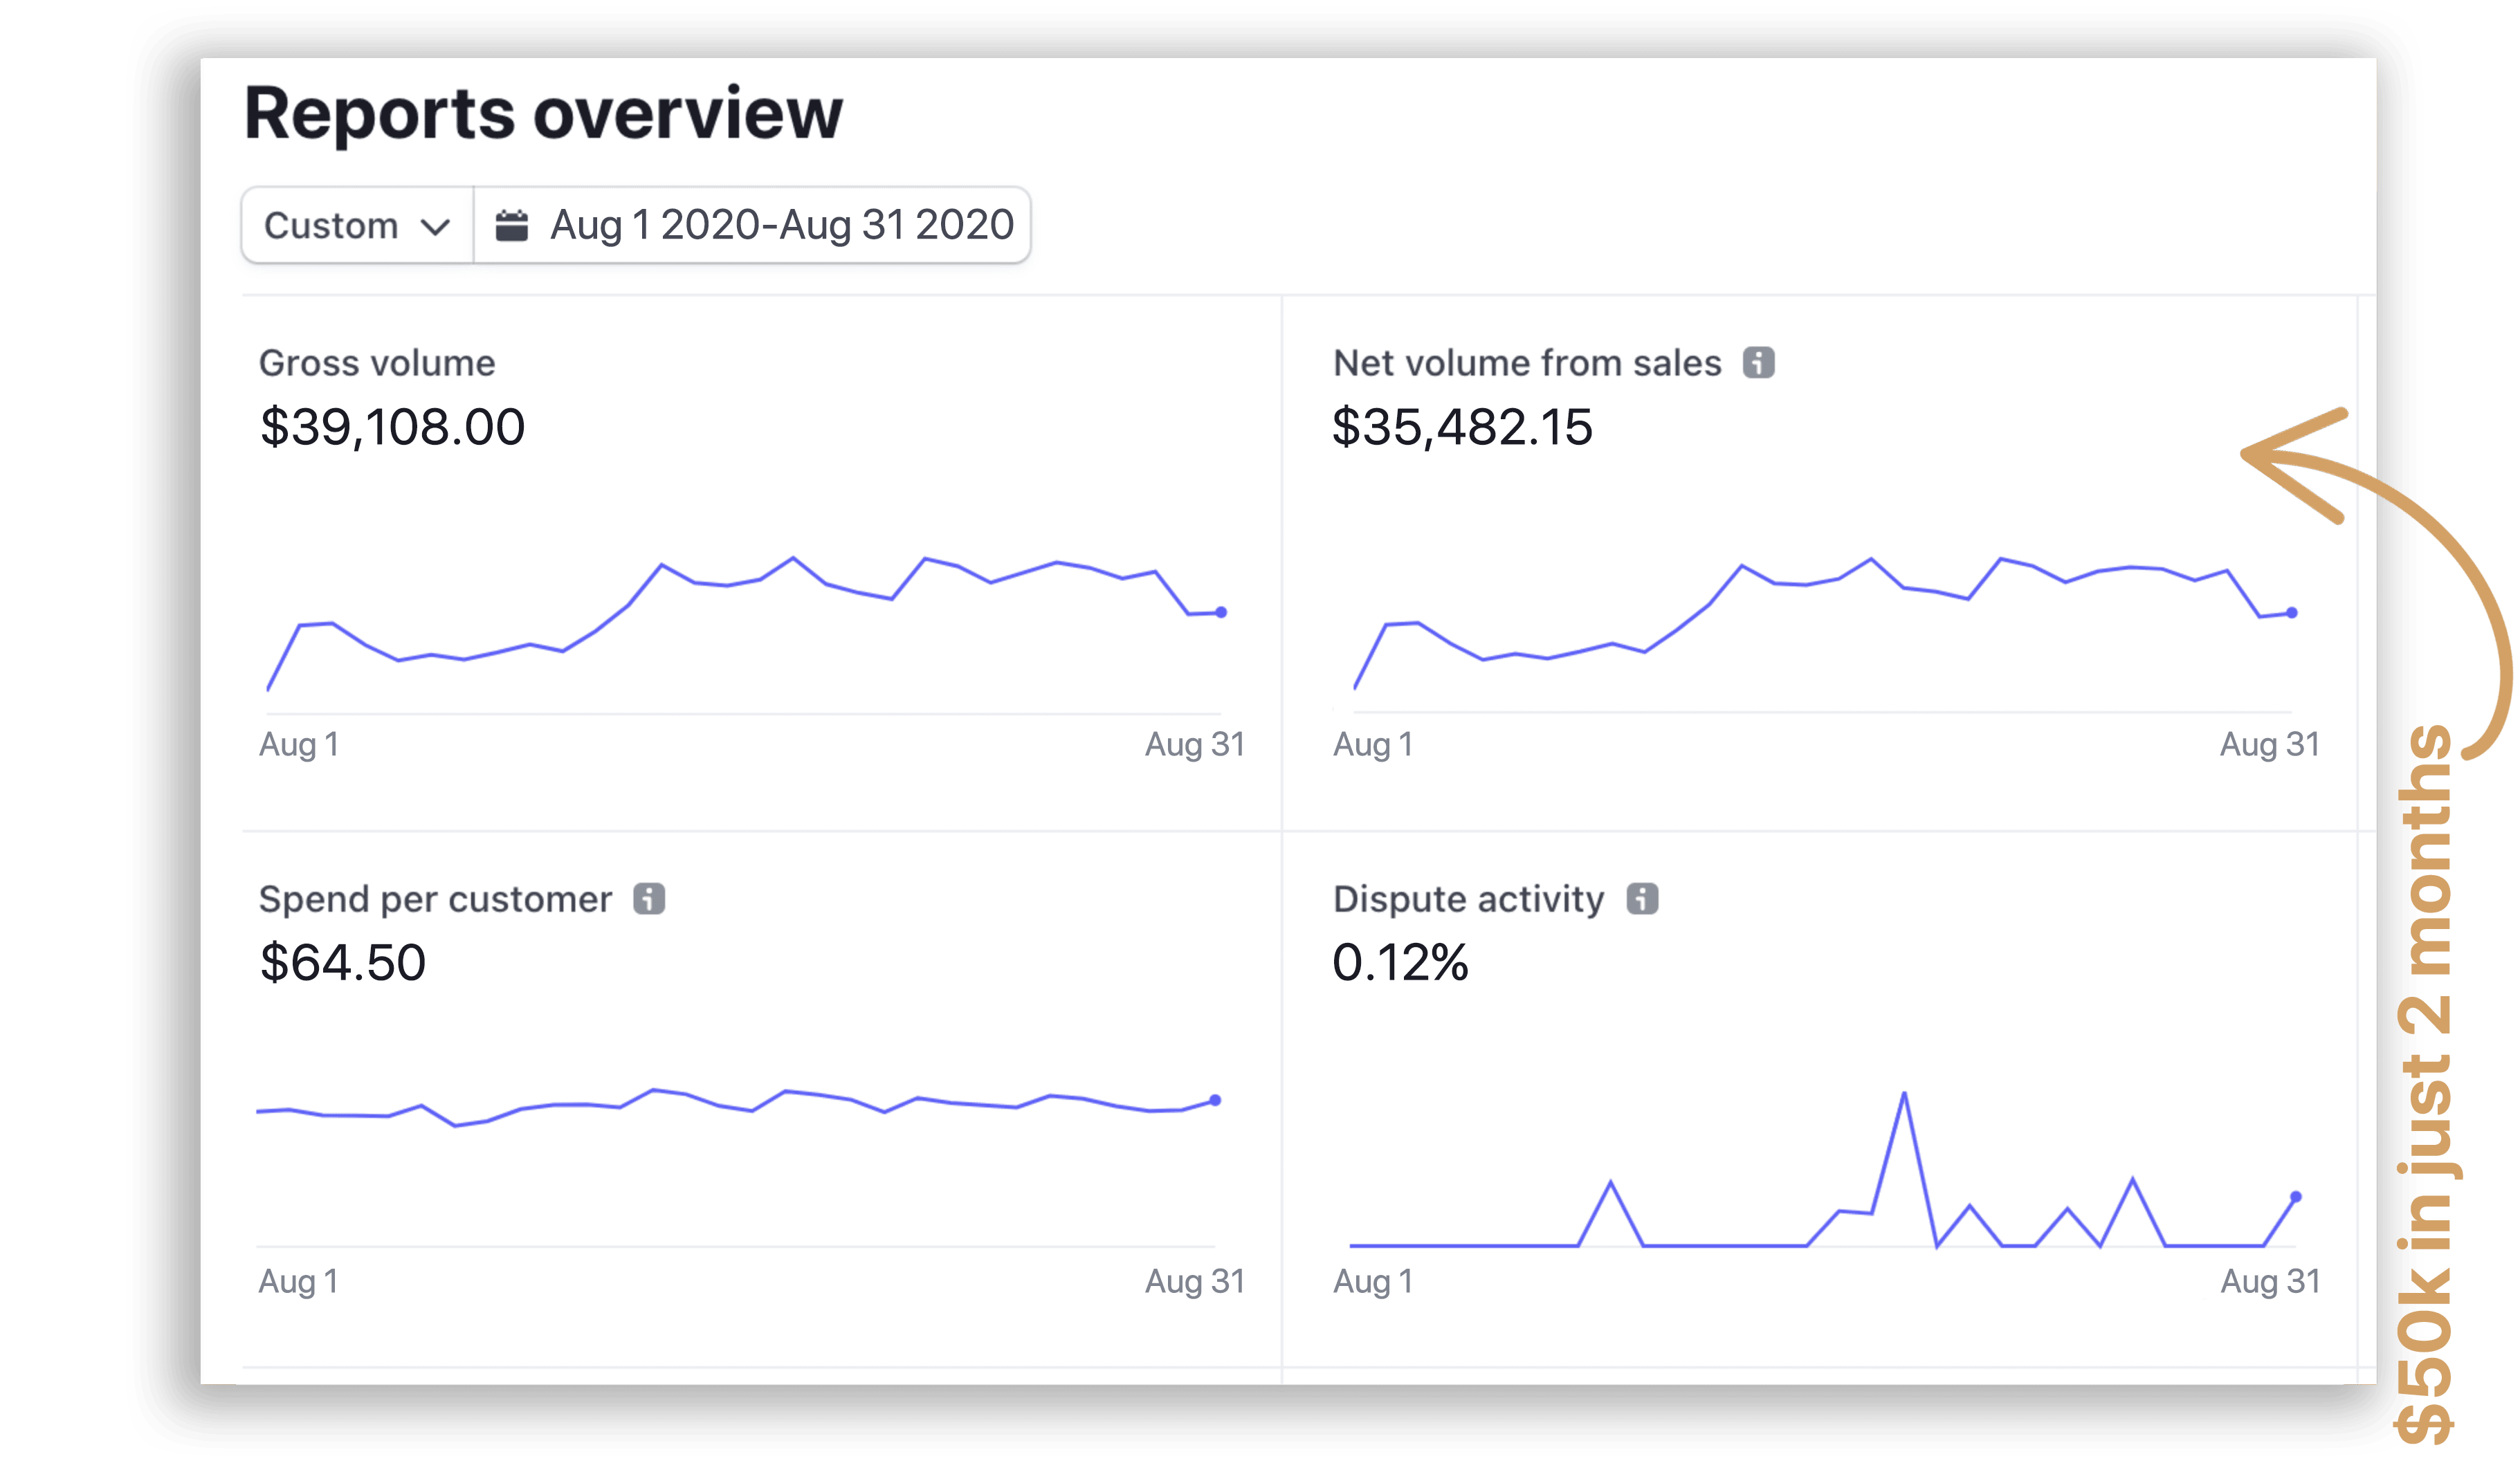Click info icon beside Net volume from sales
This screenshot has width=2520, height=1479.
click(x=1758, y=362)
